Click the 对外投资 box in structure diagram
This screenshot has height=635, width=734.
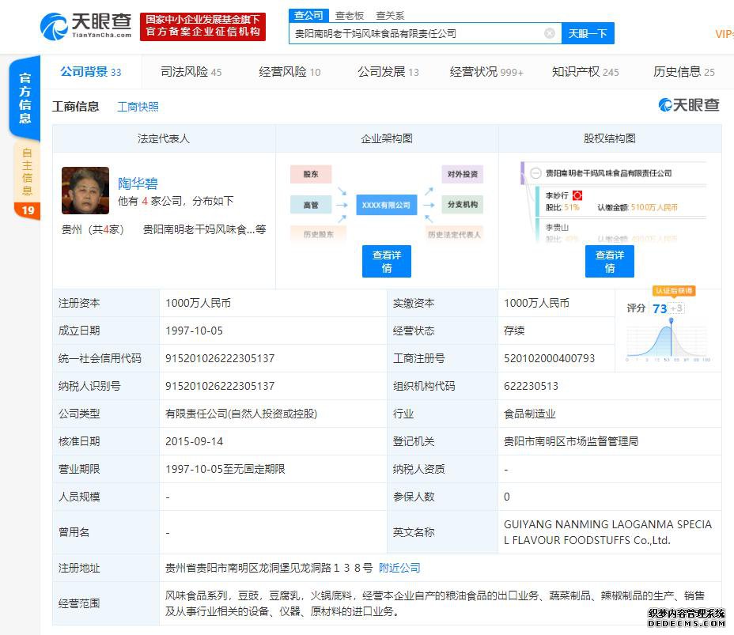pyautogui.click(x=462, y=174)
